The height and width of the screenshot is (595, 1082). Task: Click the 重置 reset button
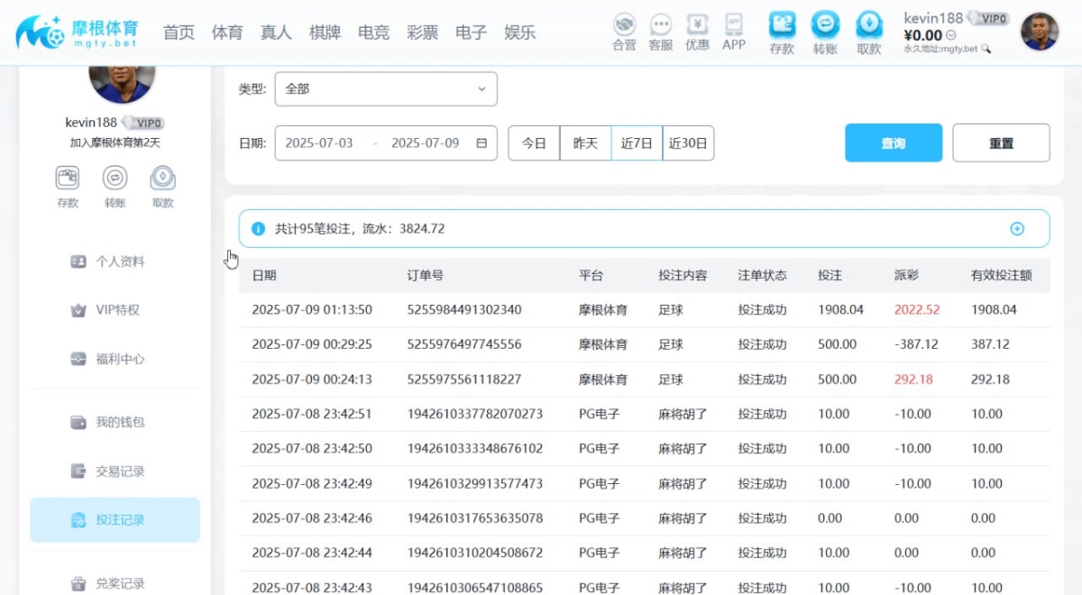click(1001, 142)
